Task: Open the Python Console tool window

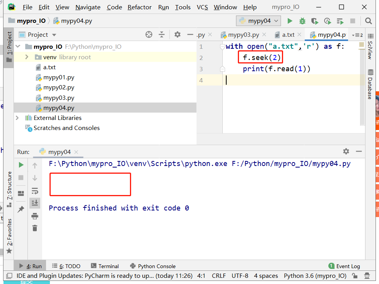Action: tap(153, 266)
